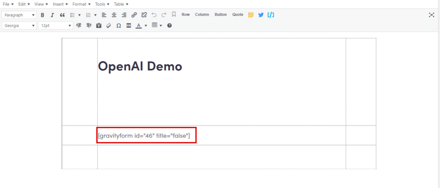Screen dimensions: 440x188
Task: Click the Column toolbar button
Action: pos(202,14)
